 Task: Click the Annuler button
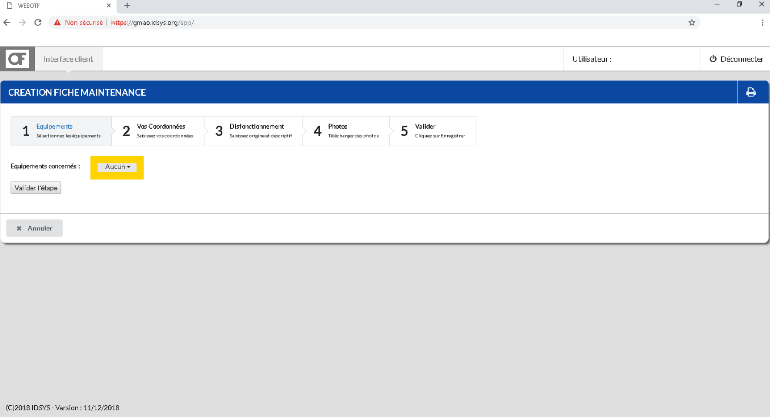(x=34, y=228)
